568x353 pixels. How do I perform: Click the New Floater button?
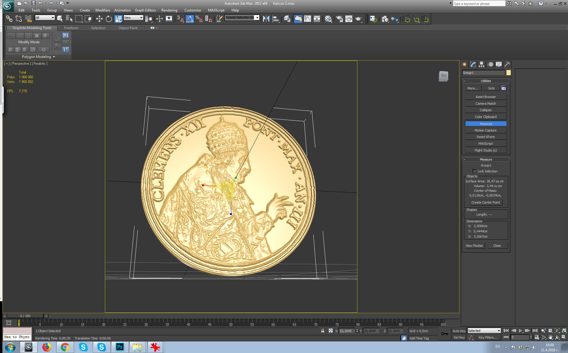(x=474, y=246)
